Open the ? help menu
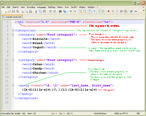 (97, 7)
